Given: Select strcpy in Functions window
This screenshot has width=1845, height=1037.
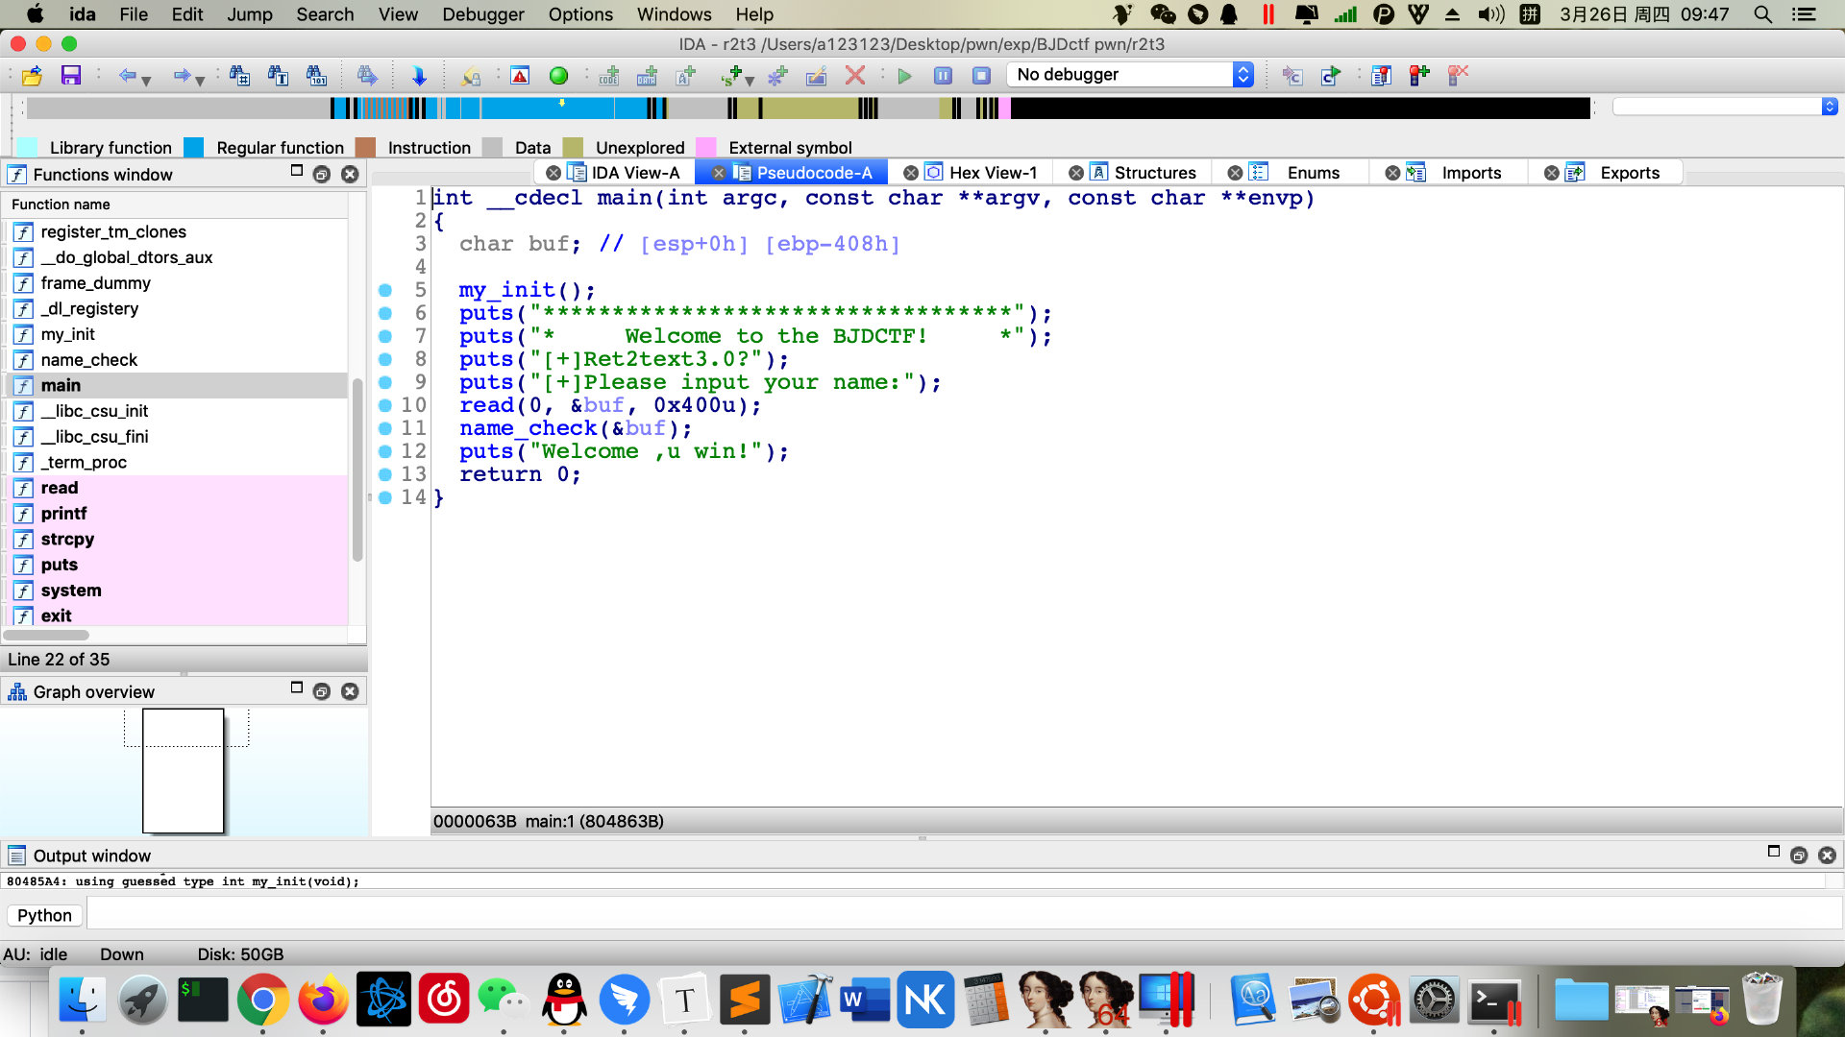Looking at the screenshot, I should coord(177,540).
